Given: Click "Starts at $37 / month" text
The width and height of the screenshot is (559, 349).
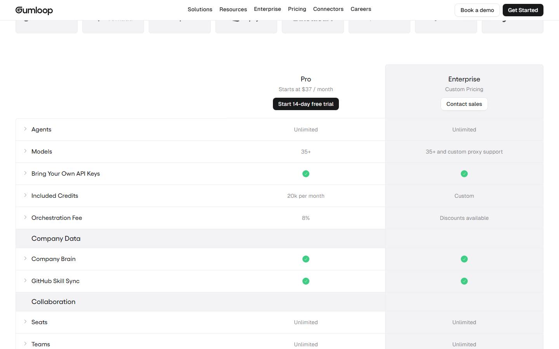Looking at the screenshot, I should (306, 89).
